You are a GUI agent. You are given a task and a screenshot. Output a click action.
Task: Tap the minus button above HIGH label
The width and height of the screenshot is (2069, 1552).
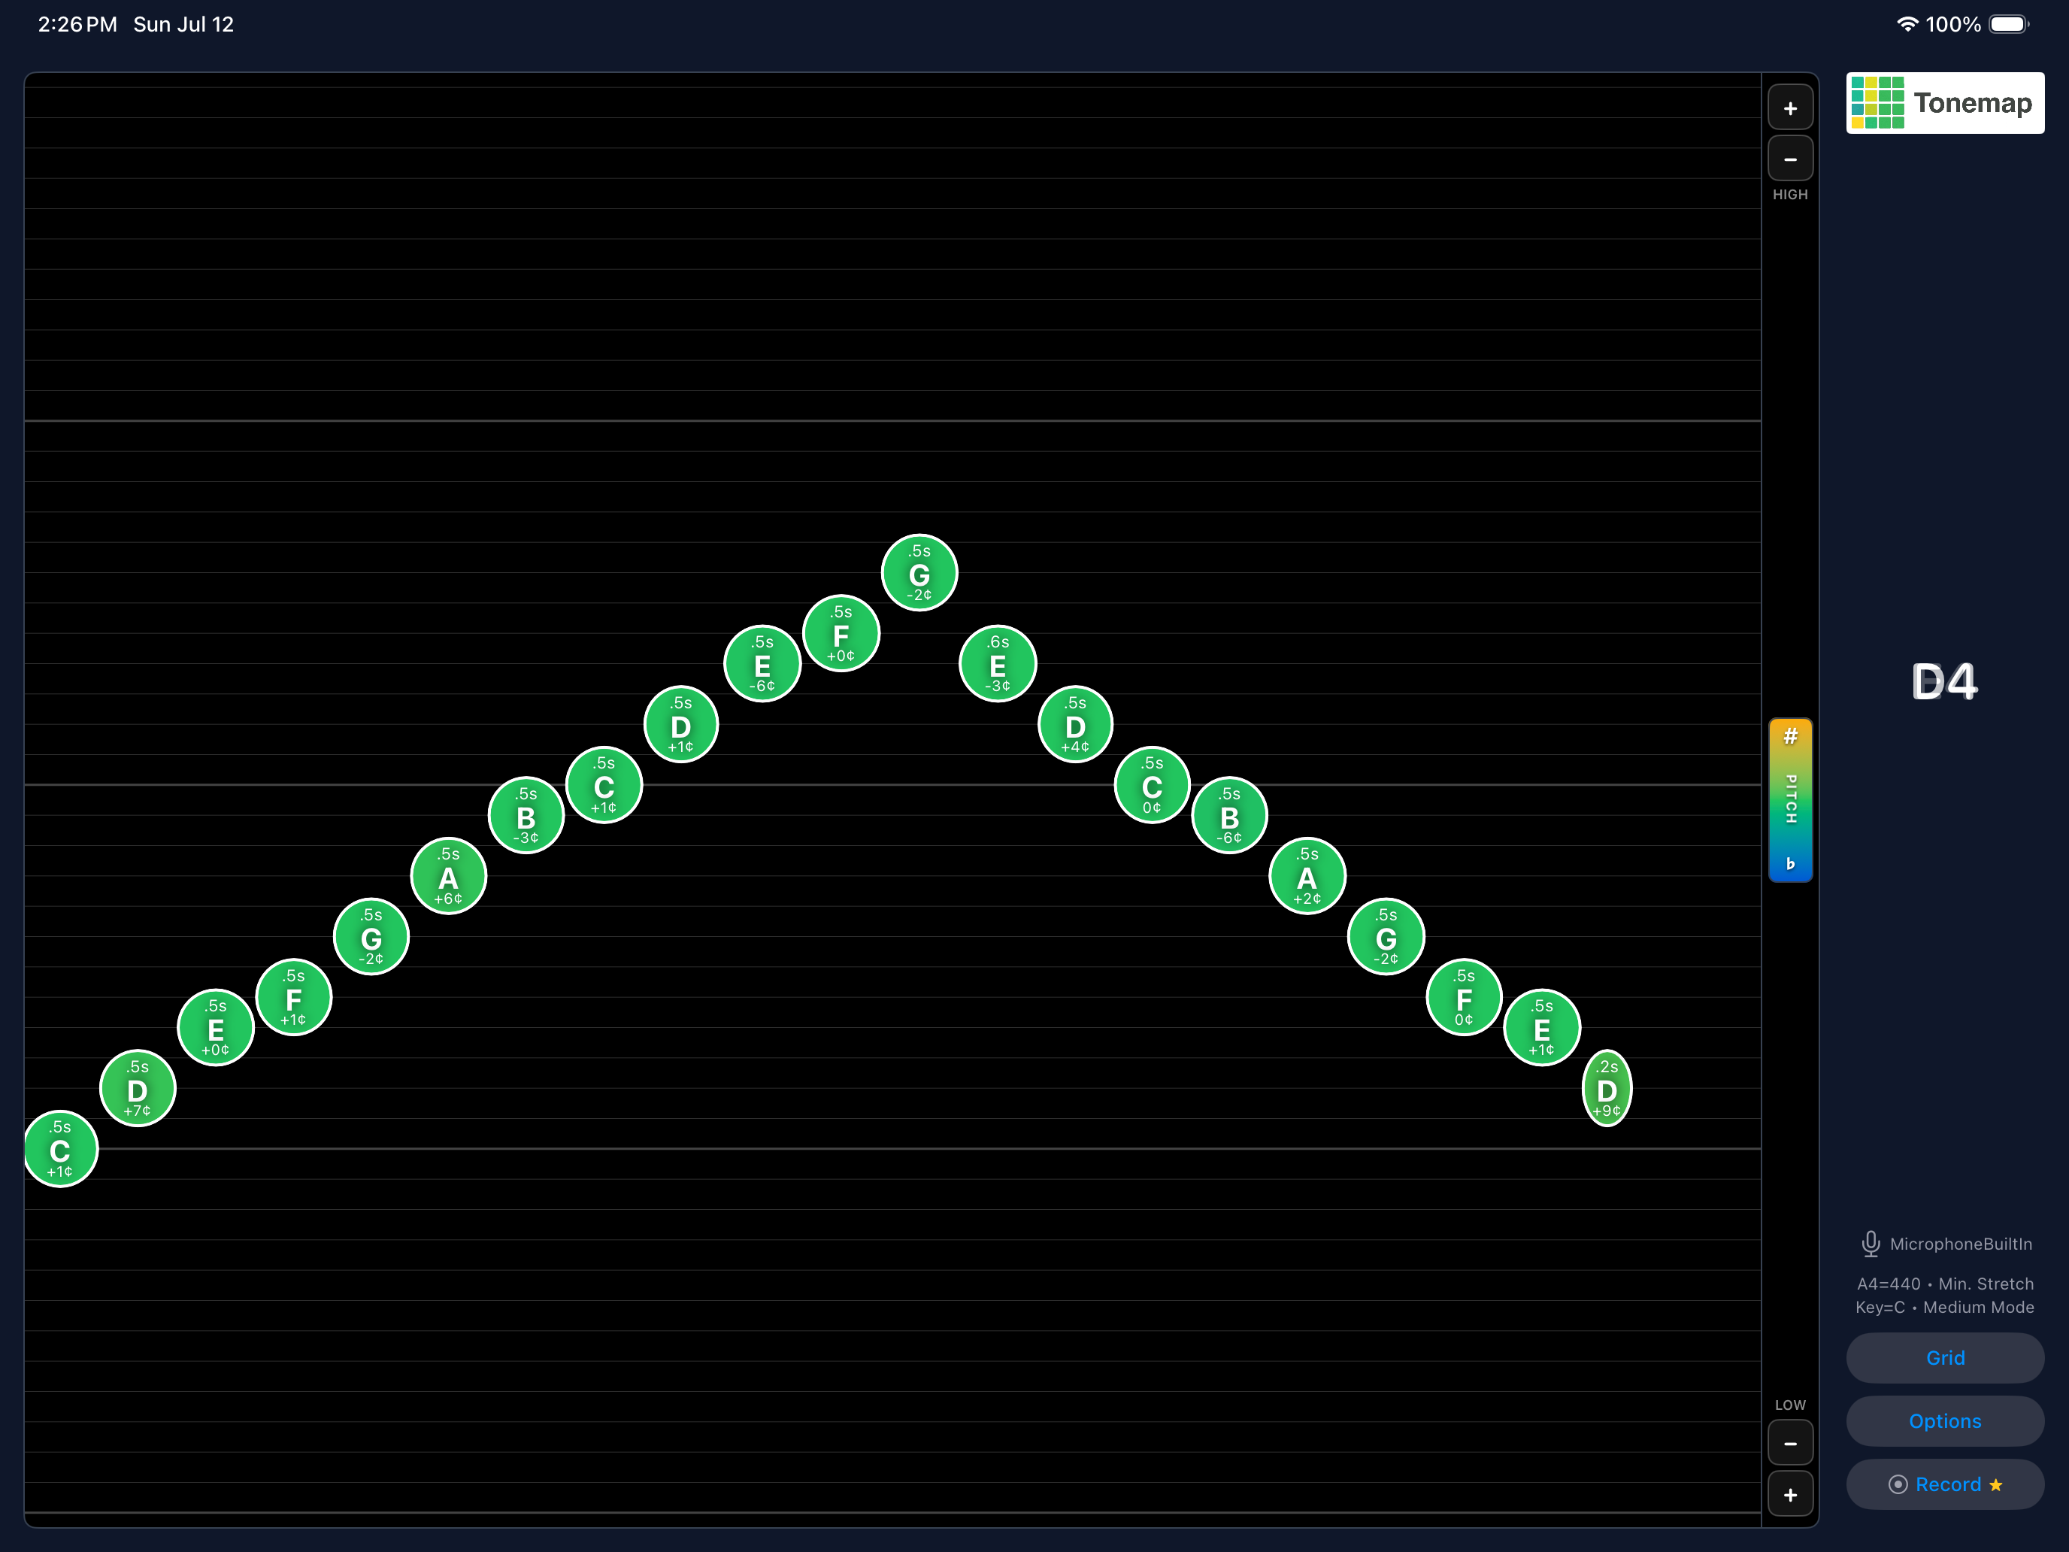pos(1789,159)
